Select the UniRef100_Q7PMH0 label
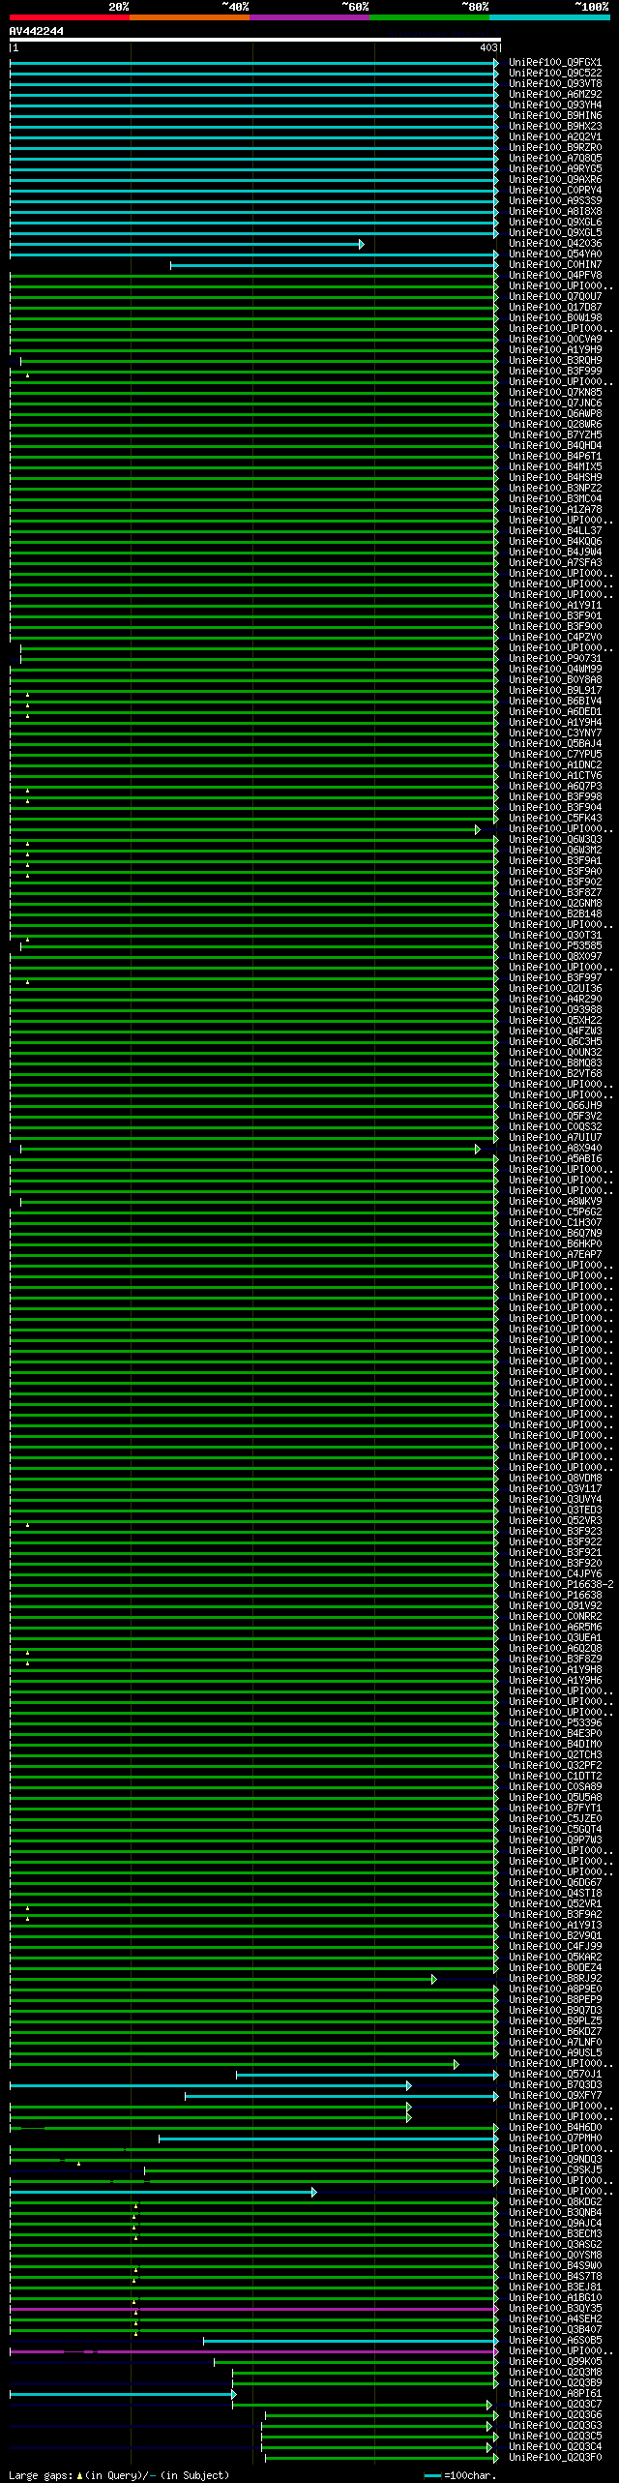 (555, 2139)
